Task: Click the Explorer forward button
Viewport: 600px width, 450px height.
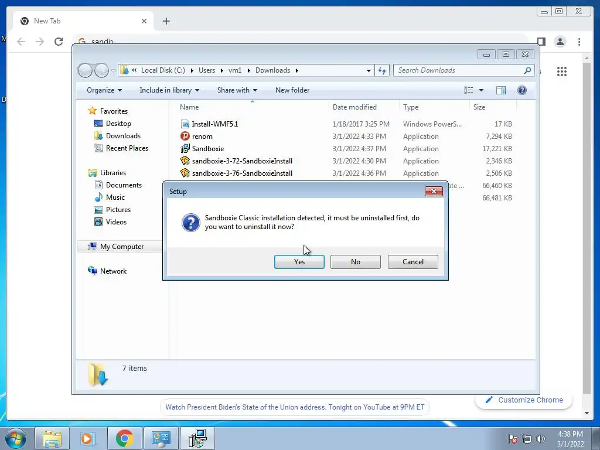Action: point(101,70)
